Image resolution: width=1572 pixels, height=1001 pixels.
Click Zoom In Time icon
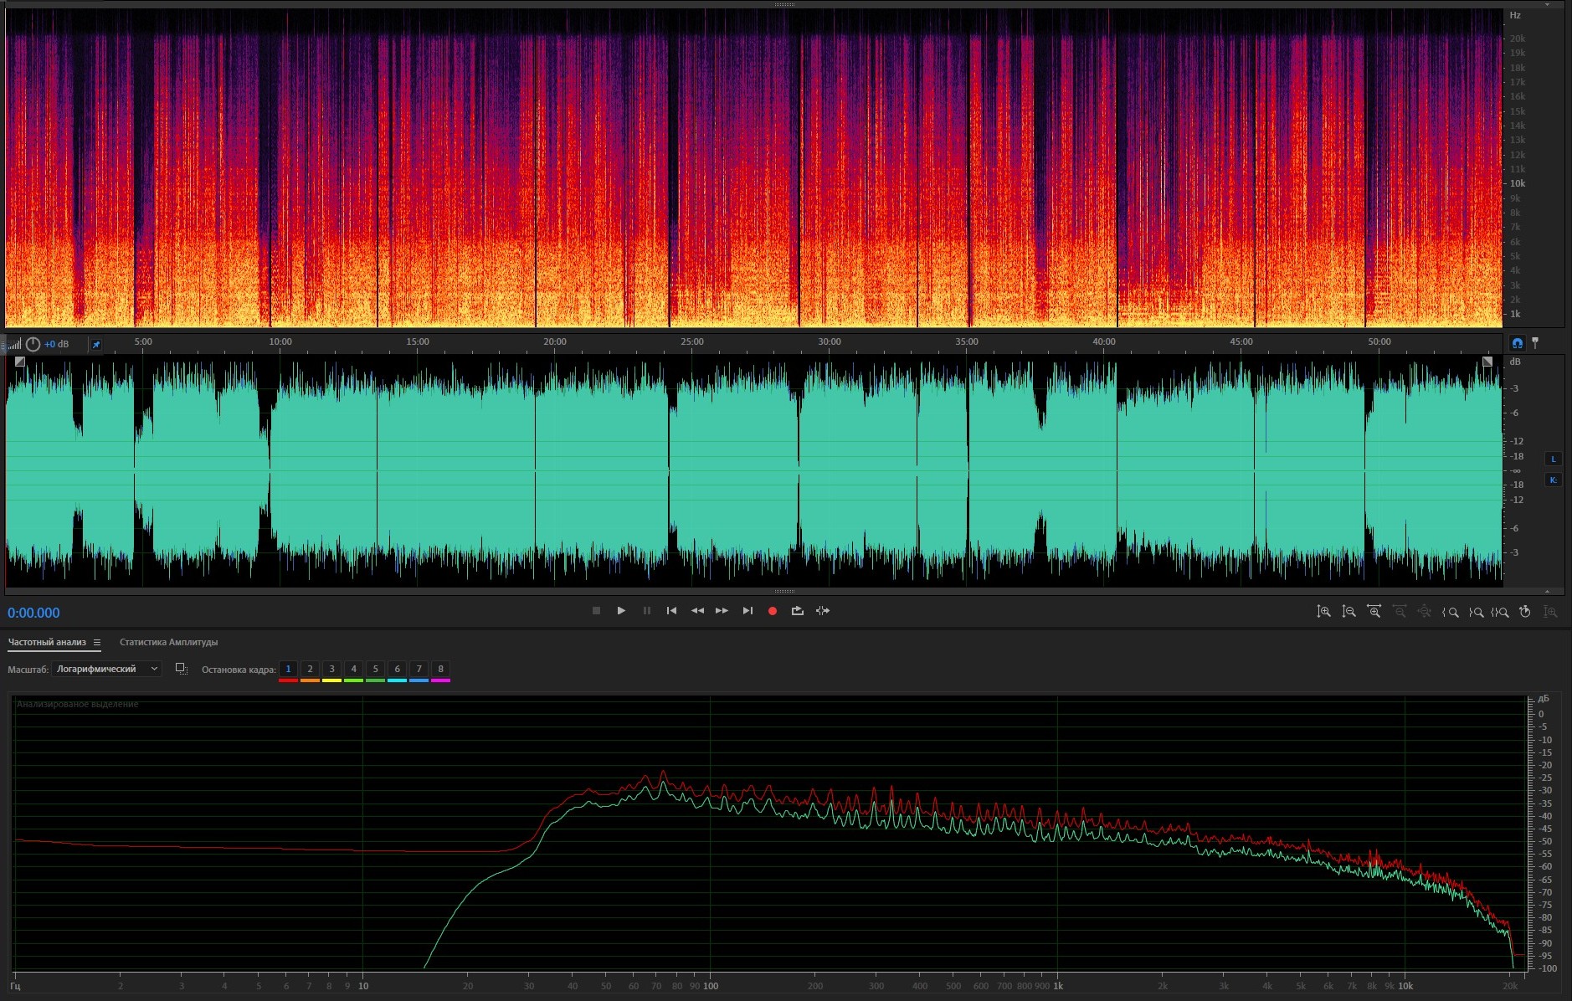[x=1374, y=612]
